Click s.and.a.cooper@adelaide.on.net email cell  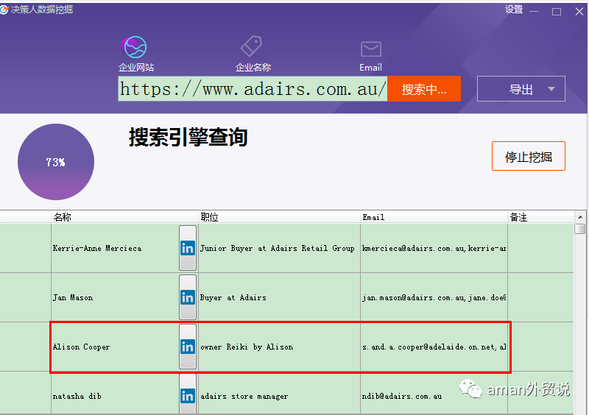(x=434, y=347)
